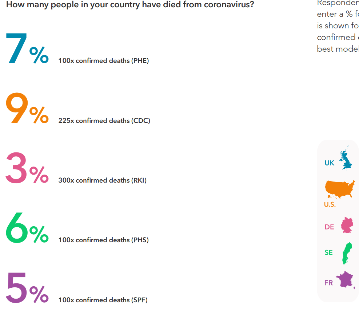Image resolution: width=359 pixels, height=311 pixels.
Task: Select the orange 9% statistic
Action: pyautogui.click(x=27, y=109)
